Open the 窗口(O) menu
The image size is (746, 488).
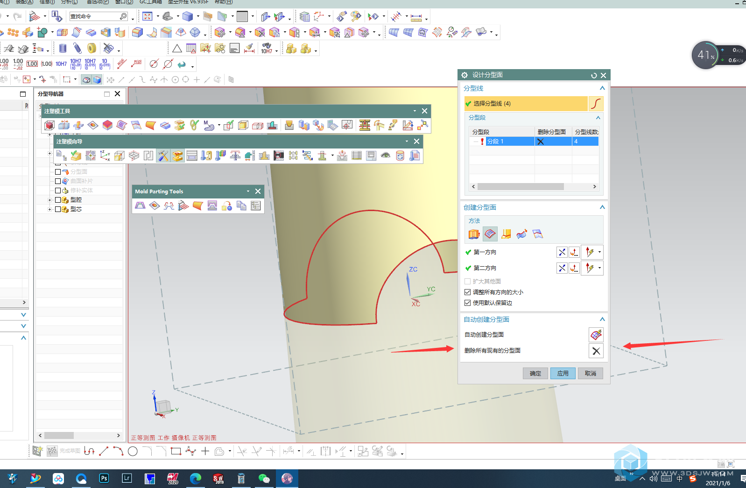coord(124,2)
